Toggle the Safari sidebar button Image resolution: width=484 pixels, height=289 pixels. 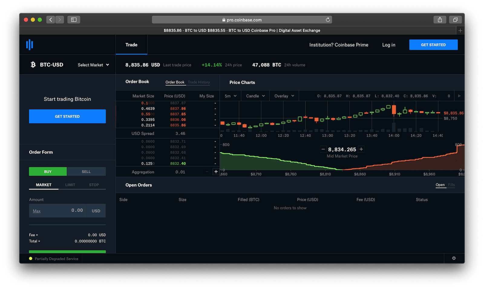click(x=74, y=20)
